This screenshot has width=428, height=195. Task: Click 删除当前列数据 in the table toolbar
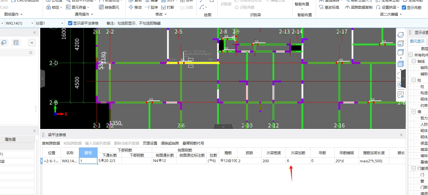coord(127,143)
